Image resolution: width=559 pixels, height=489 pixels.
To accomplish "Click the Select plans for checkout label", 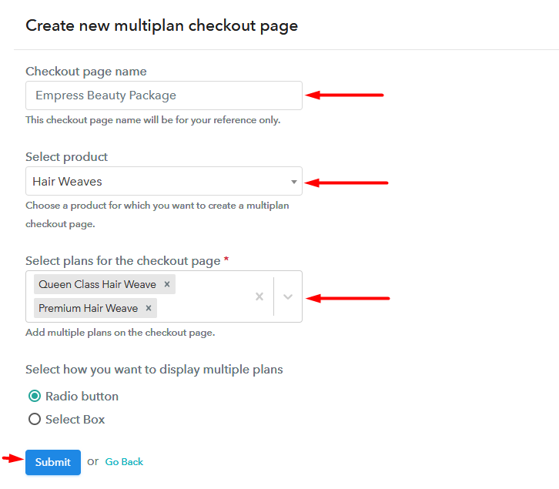I will (x=123, y=261).
